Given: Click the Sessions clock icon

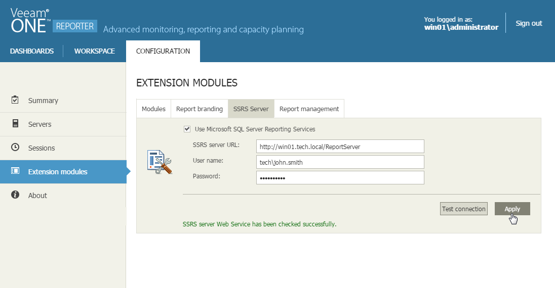Looking at the screenshot, I should point(15,147).
